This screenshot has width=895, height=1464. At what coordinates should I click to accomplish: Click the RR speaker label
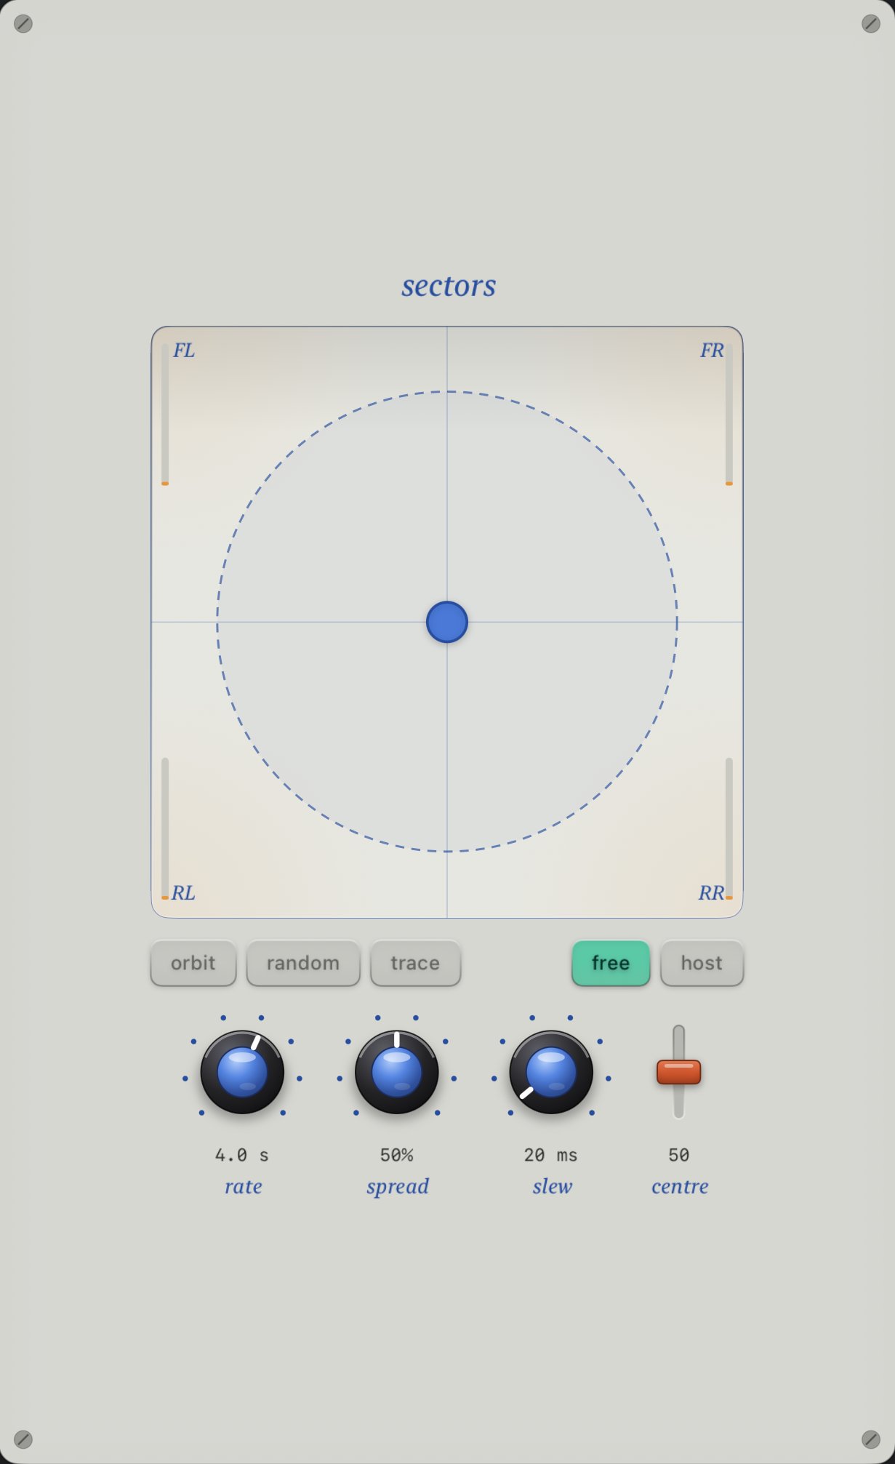(711, 893)
